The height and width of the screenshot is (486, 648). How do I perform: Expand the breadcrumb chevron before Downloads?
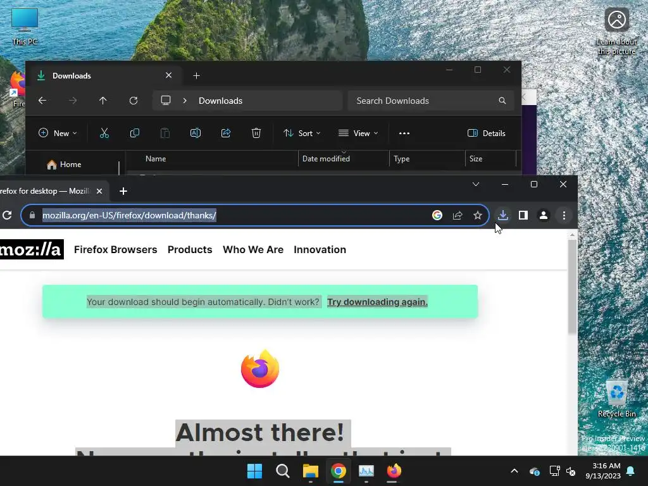coord(185,101)
